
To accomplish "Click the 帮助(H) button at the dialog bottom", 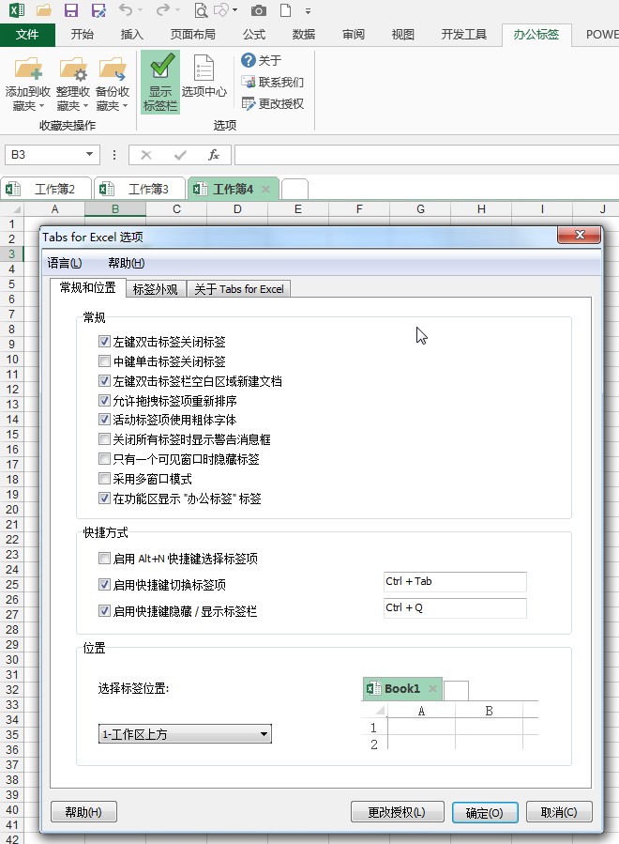I will [83, 812].
